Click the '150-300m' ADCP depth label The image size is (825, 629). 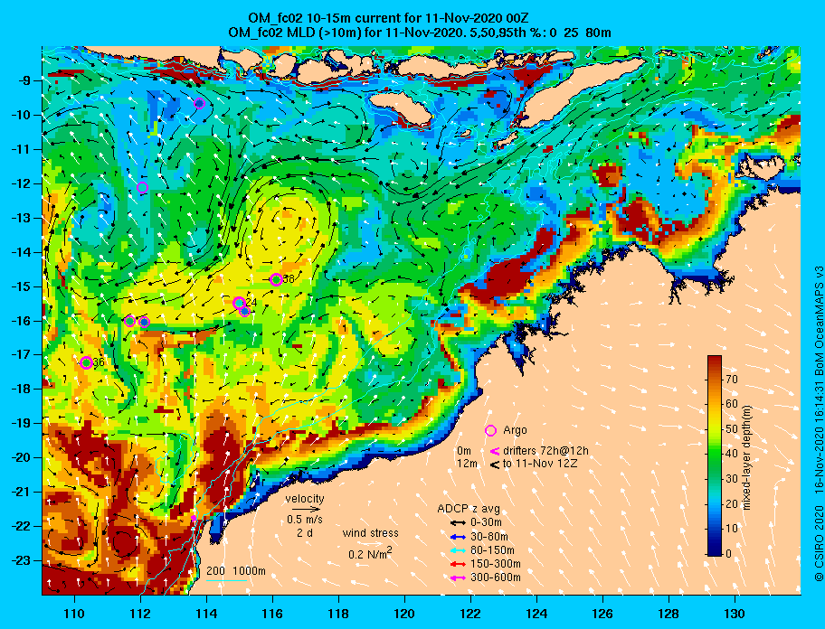pyautogui.click(x=496, y=564)
